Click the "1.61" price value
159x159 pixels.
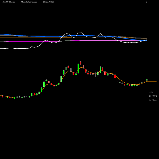(x=151, y=92)
